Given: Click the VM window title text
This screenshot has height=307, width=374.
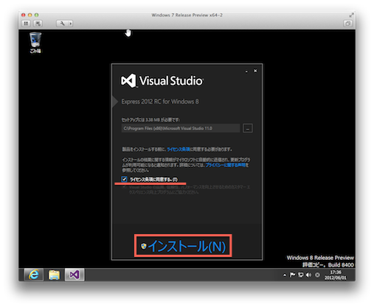Looking at the screenshot, I should pyautogui.click(x=187, y=15).
